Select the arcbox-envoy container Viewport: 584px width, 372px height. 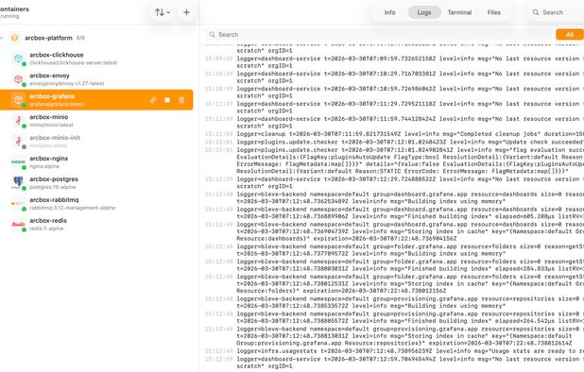coord(96,79)
